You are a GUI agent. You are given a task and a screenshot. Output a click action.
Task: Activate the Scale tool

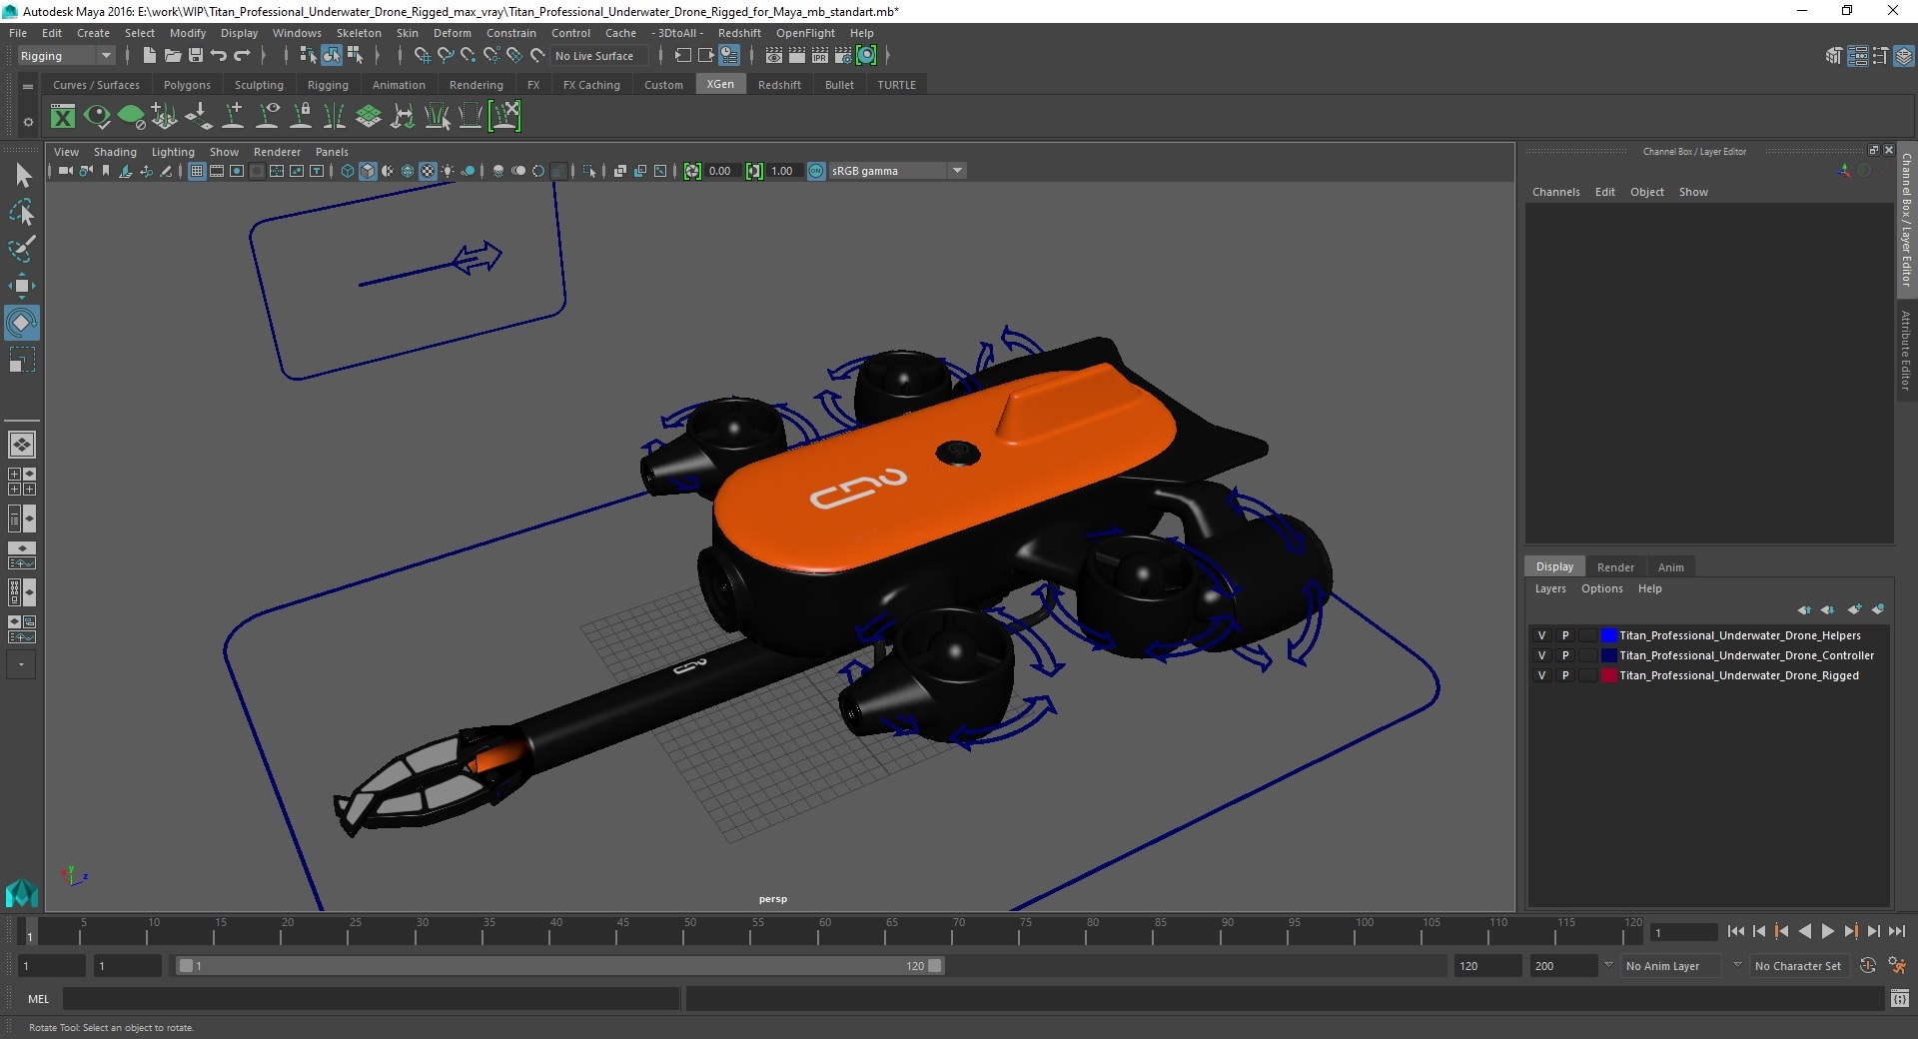[x=22, y=360]
